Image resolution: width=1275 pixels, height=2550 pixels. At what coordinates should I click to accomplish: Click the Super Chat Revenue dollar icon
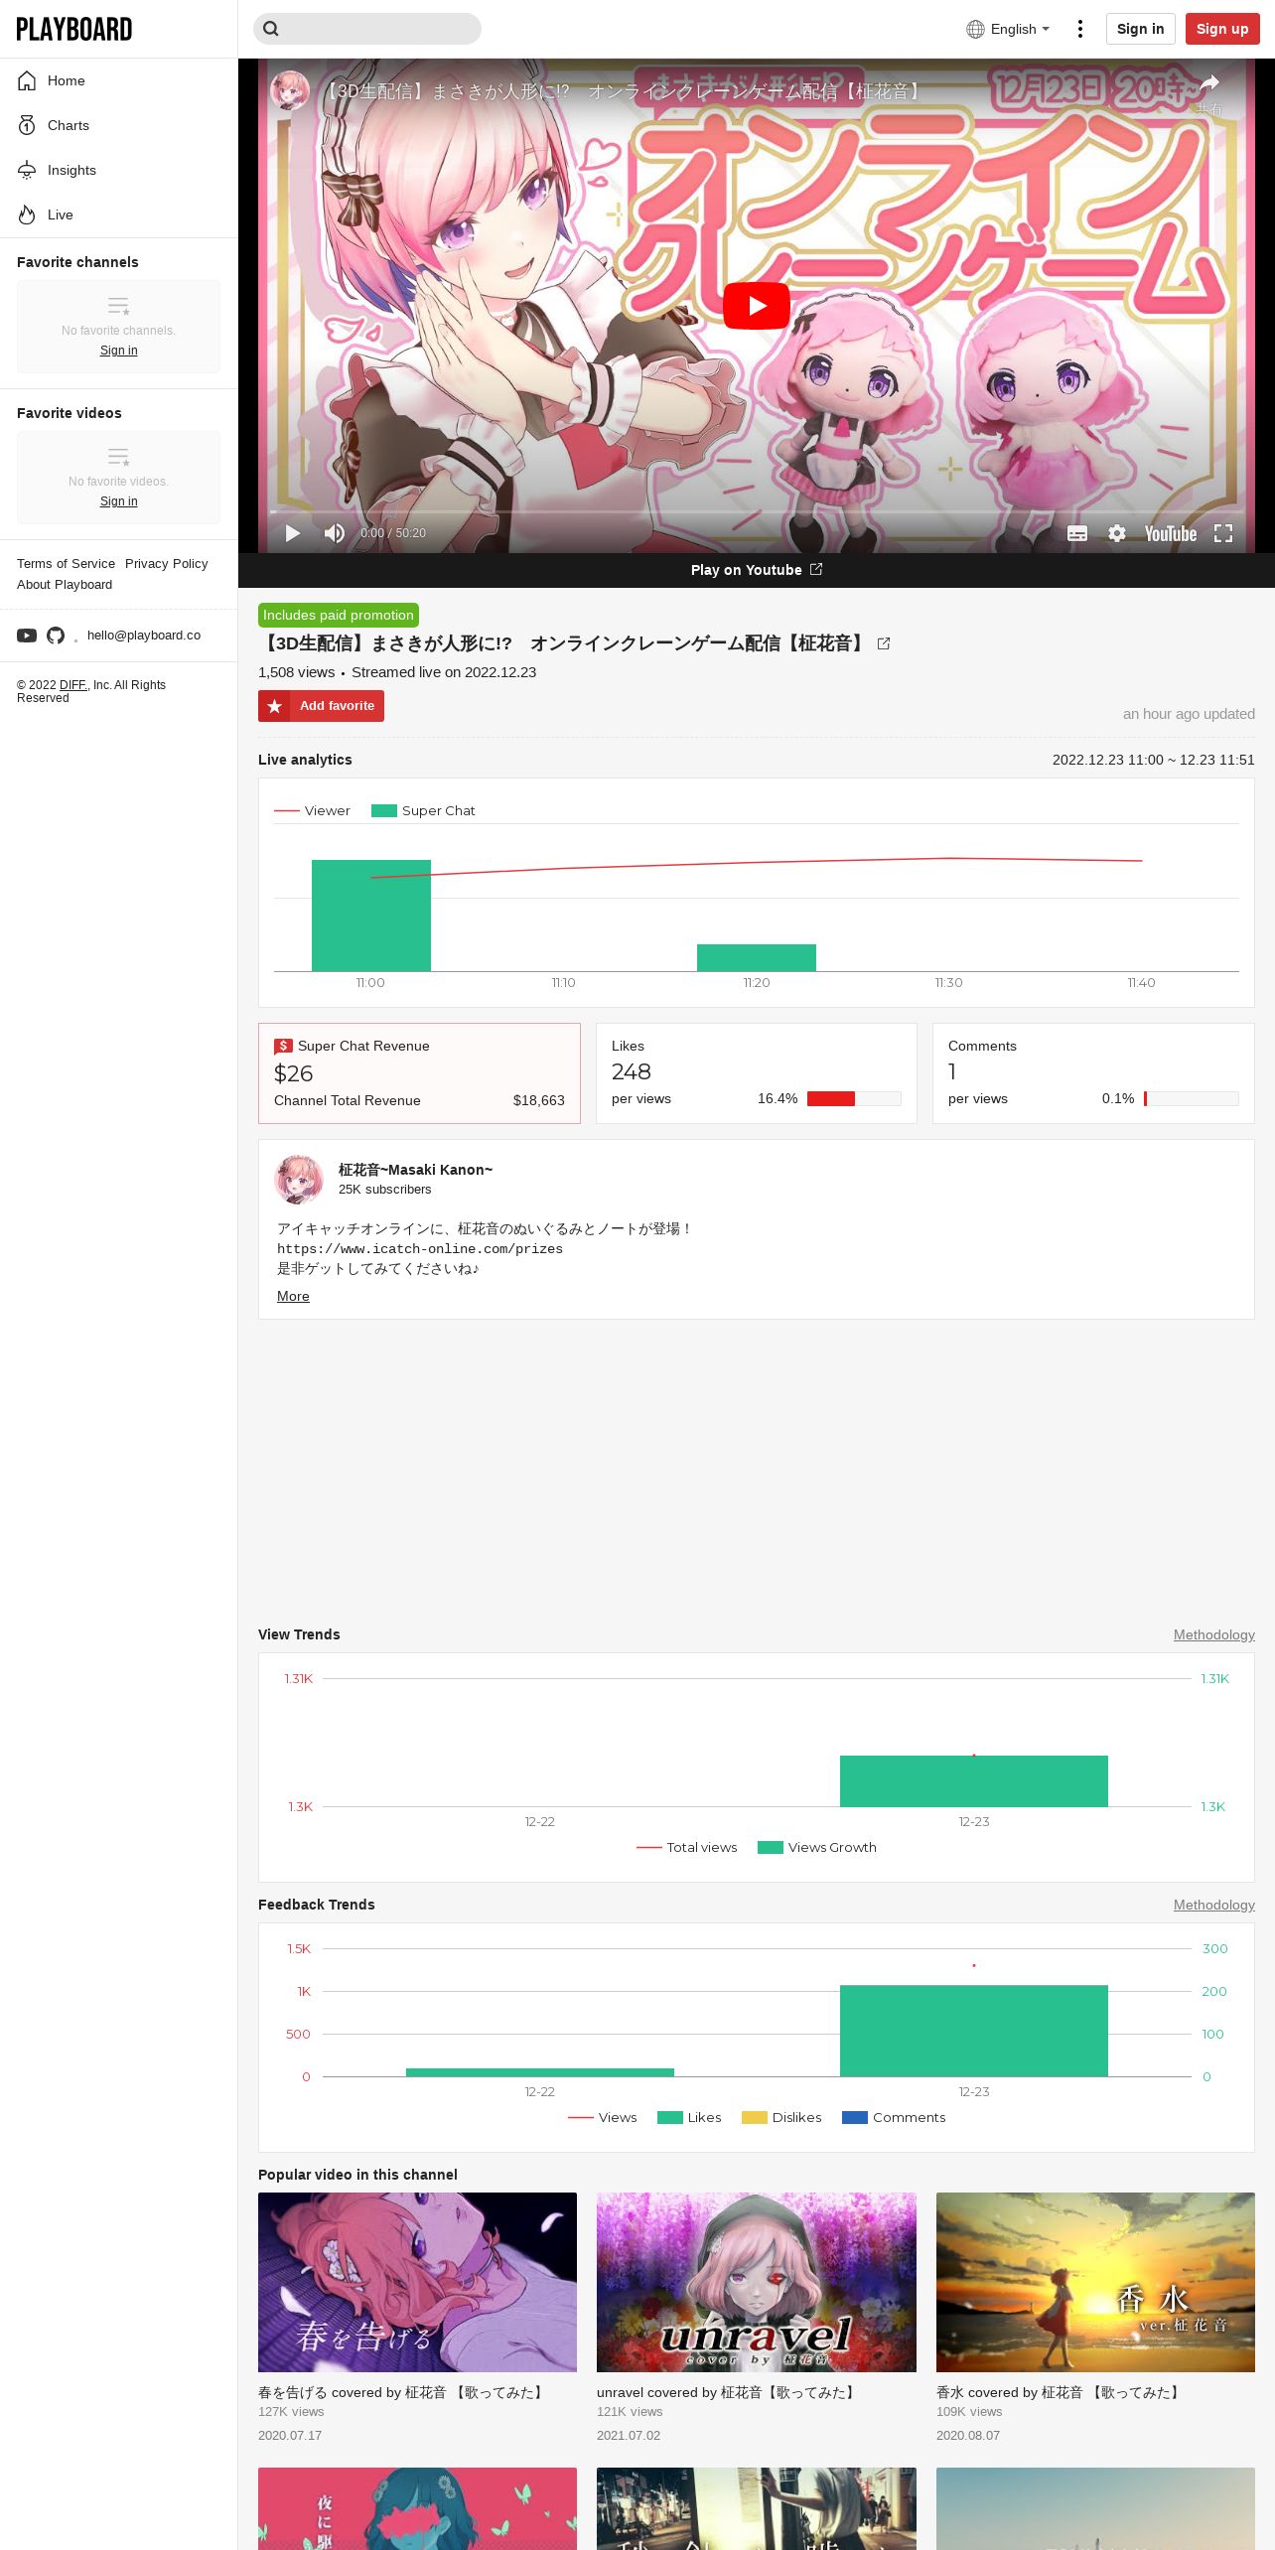click(283, 1046)
